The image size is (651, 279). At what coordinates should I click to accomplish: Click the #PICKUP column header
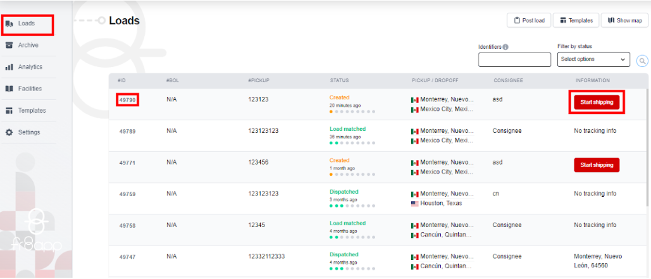click(259, 80)
